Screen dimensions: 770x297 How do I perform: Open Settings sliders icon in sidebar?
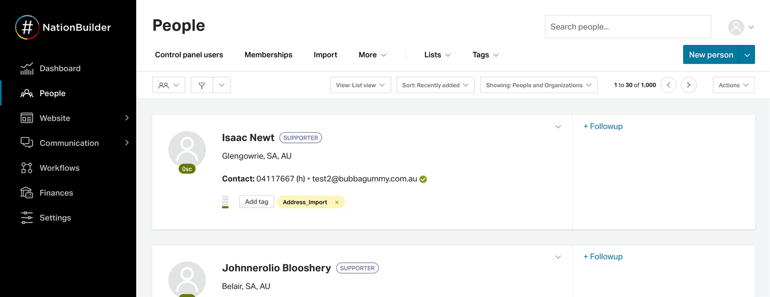[x=27, y=218]
